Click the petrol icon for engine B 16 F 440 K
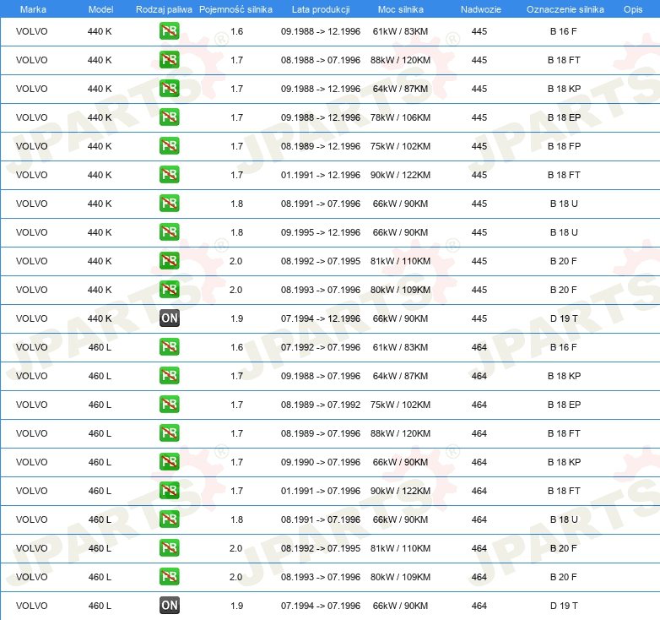The image size is (660, 620). (169, 31)
